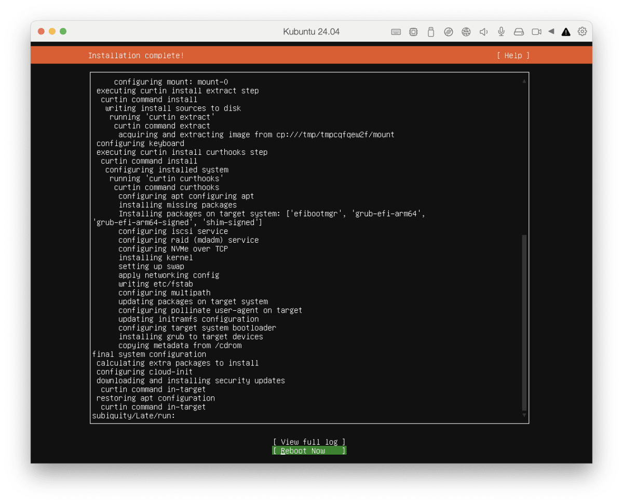This screenshot has width=623, height=504.
Task: Click the Help button in the orange bar
Action: click(513, 56)
